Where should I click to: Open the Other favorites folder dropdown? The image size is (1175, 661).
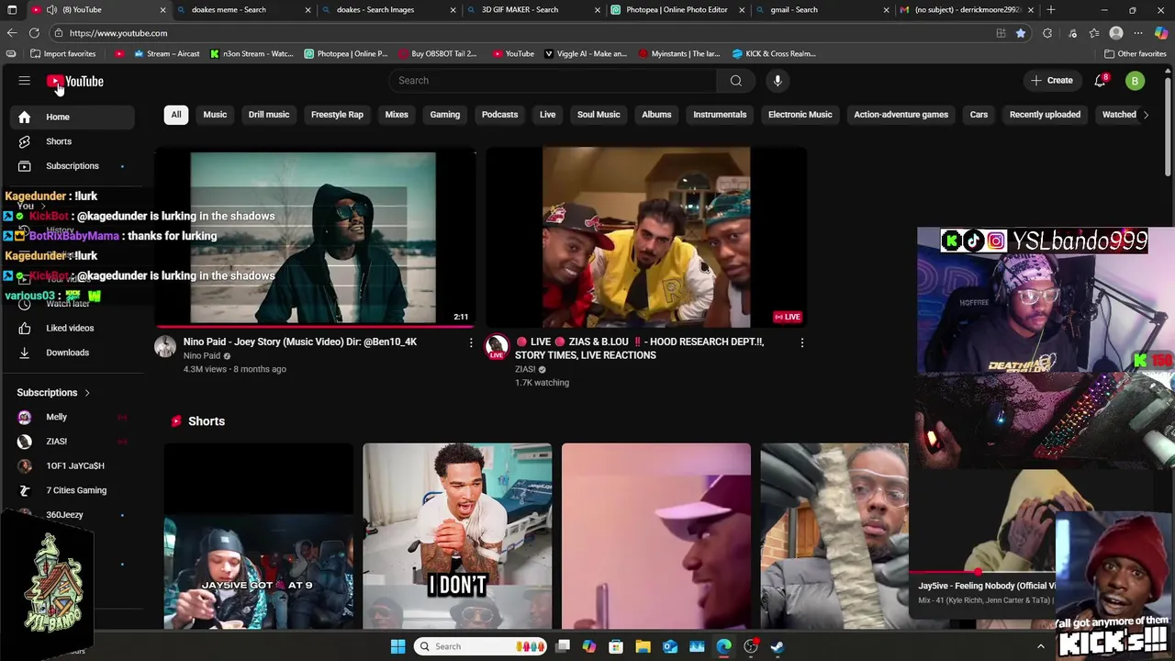pos(1136,54)
